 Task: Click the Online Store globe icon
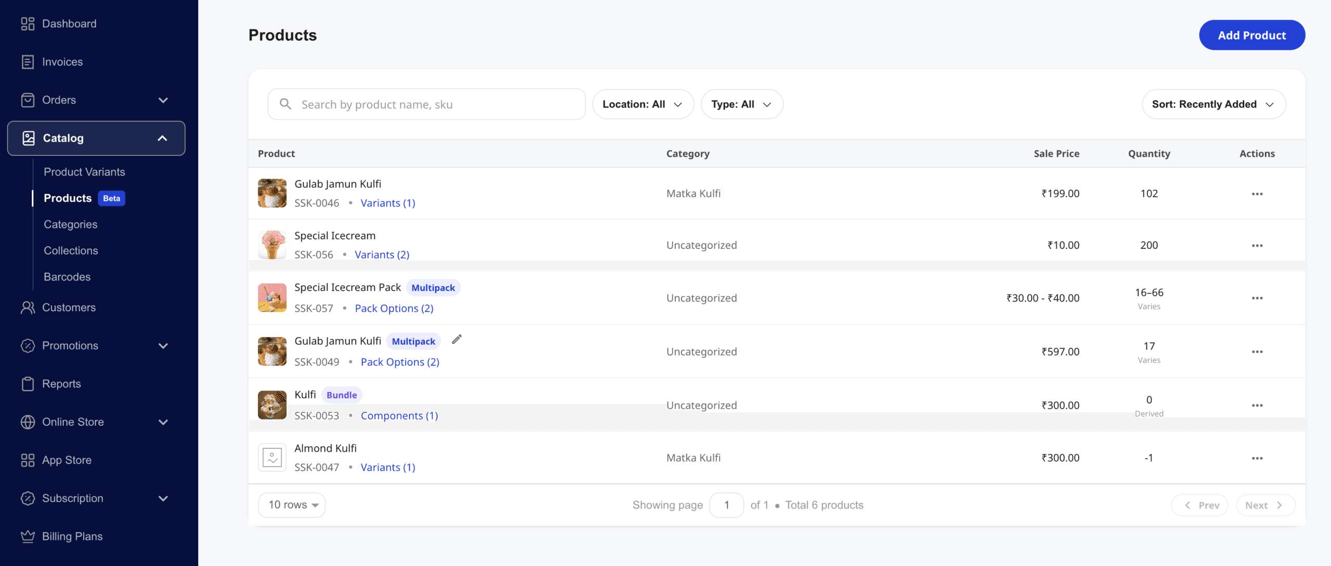[28, 422]
